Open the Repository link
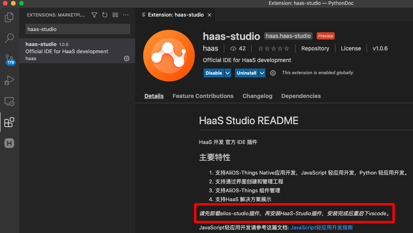The image size is (413, 233). pos(315,48)
